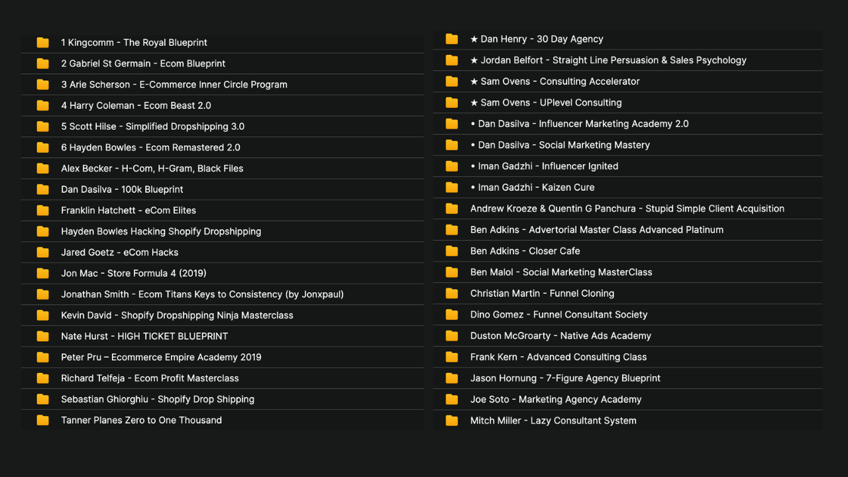The height and width of the screenshot is (477, 848).
Task: Click folder icon beside Dino Gomez Funnel Consultant Society
Action: 452,315
